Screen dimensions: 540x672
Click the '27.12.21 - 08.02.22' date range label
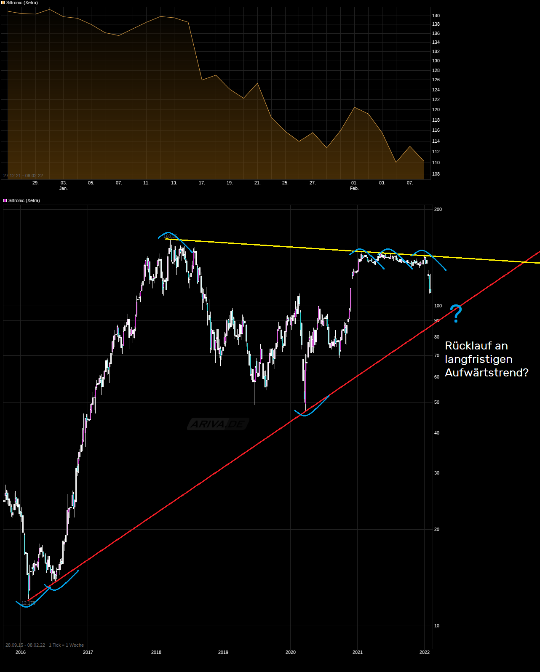coord(23,176)
